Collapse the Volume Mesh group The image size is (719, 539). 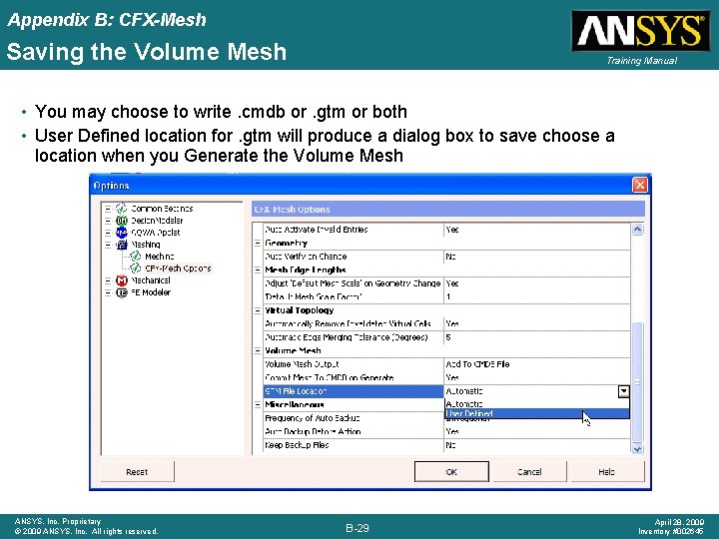[x=258, y=350]
